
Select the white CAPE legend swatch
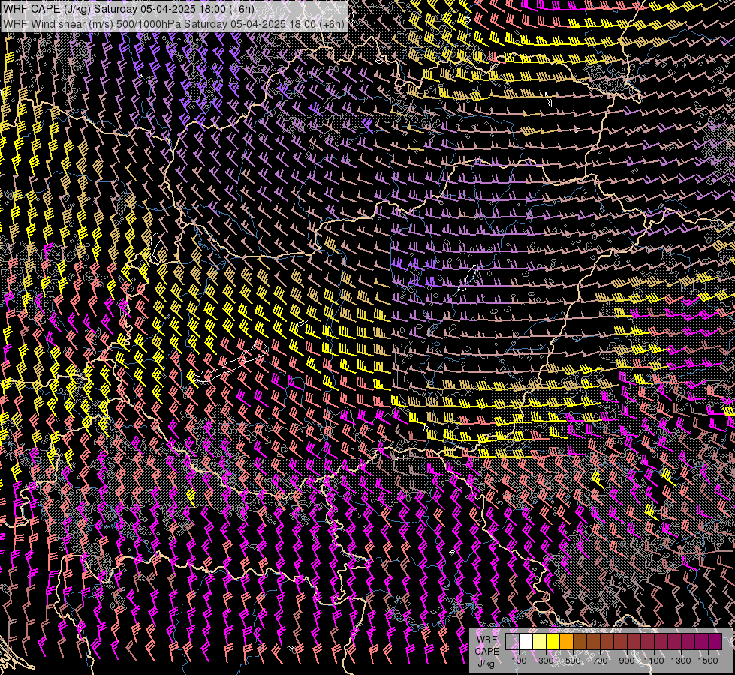tap(526, 641)
